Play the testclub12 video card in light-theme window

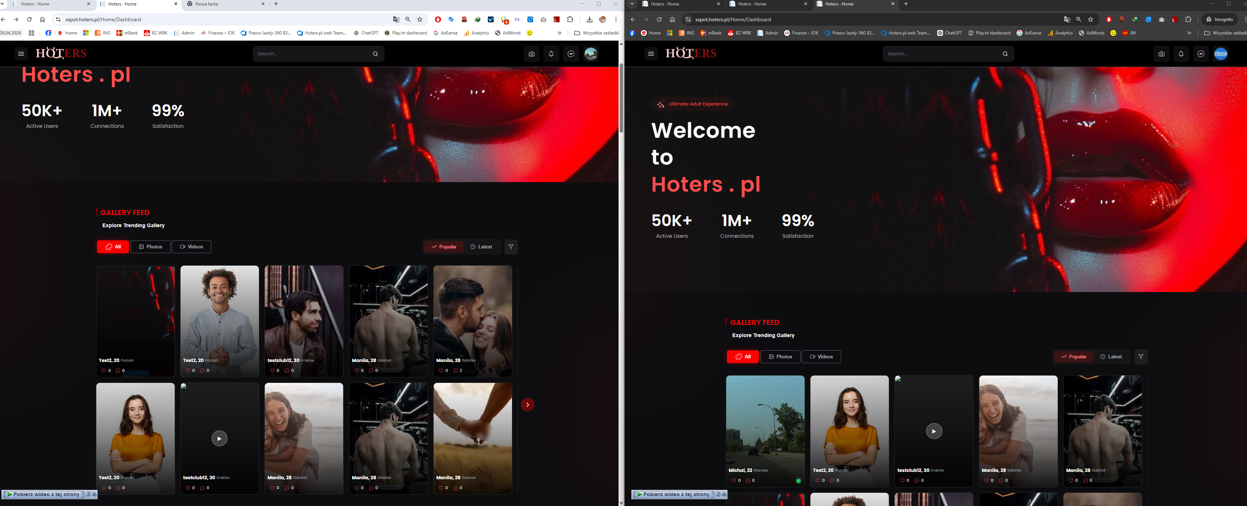219,438
